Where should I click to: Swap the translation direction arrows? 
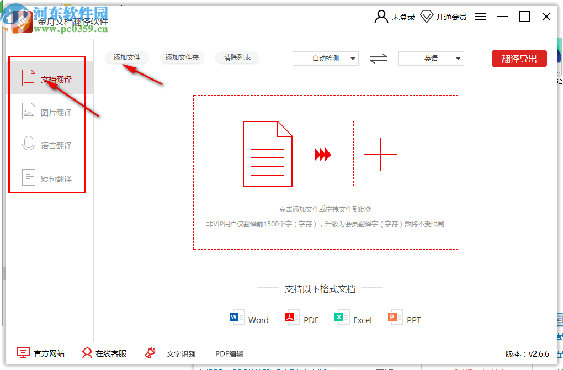tap(378, 58)
